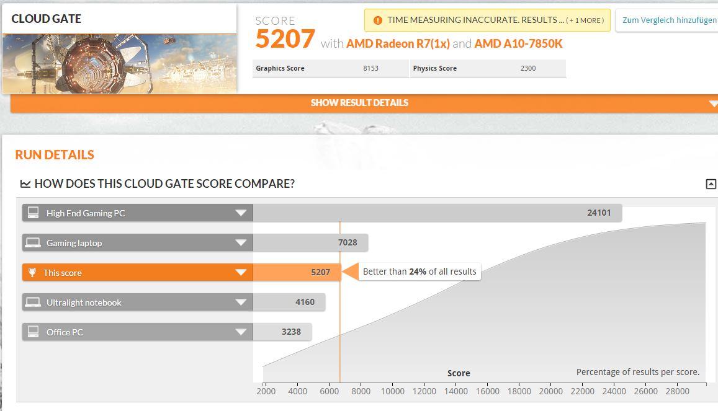
Task: Collapse the score comparison section
Action: click(x=711, y=183)
